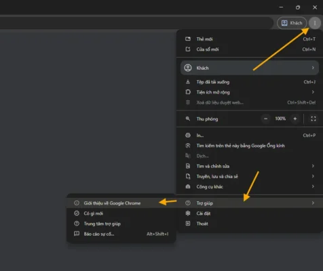Click the Báo cáo sự cố feedback icon
Viewport: 323px width, 271px height.
point(77,234)
